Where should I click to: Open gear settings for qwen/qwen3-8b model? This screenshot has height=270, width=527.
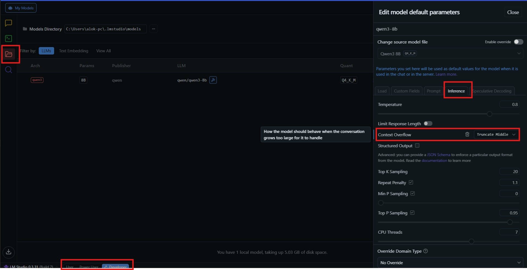point(213,80)
